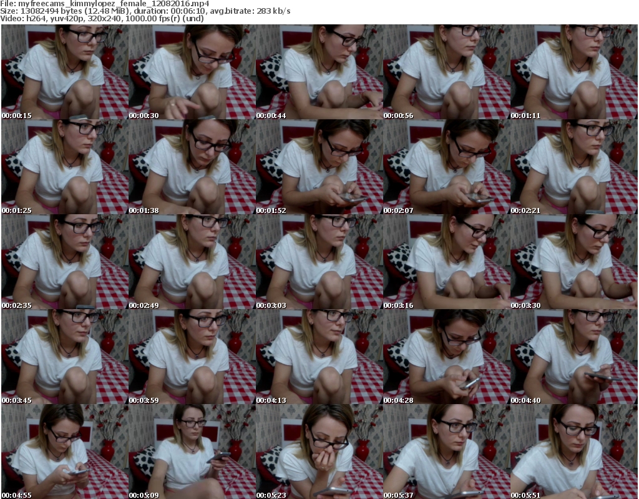Select the 00:02:21 preview frame
This screenshot has width=639, height=499.
[x=574, y=167]
